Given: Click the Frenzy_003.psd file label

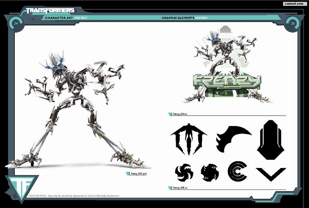Looking at the screenshot, I should click(138, 173).
